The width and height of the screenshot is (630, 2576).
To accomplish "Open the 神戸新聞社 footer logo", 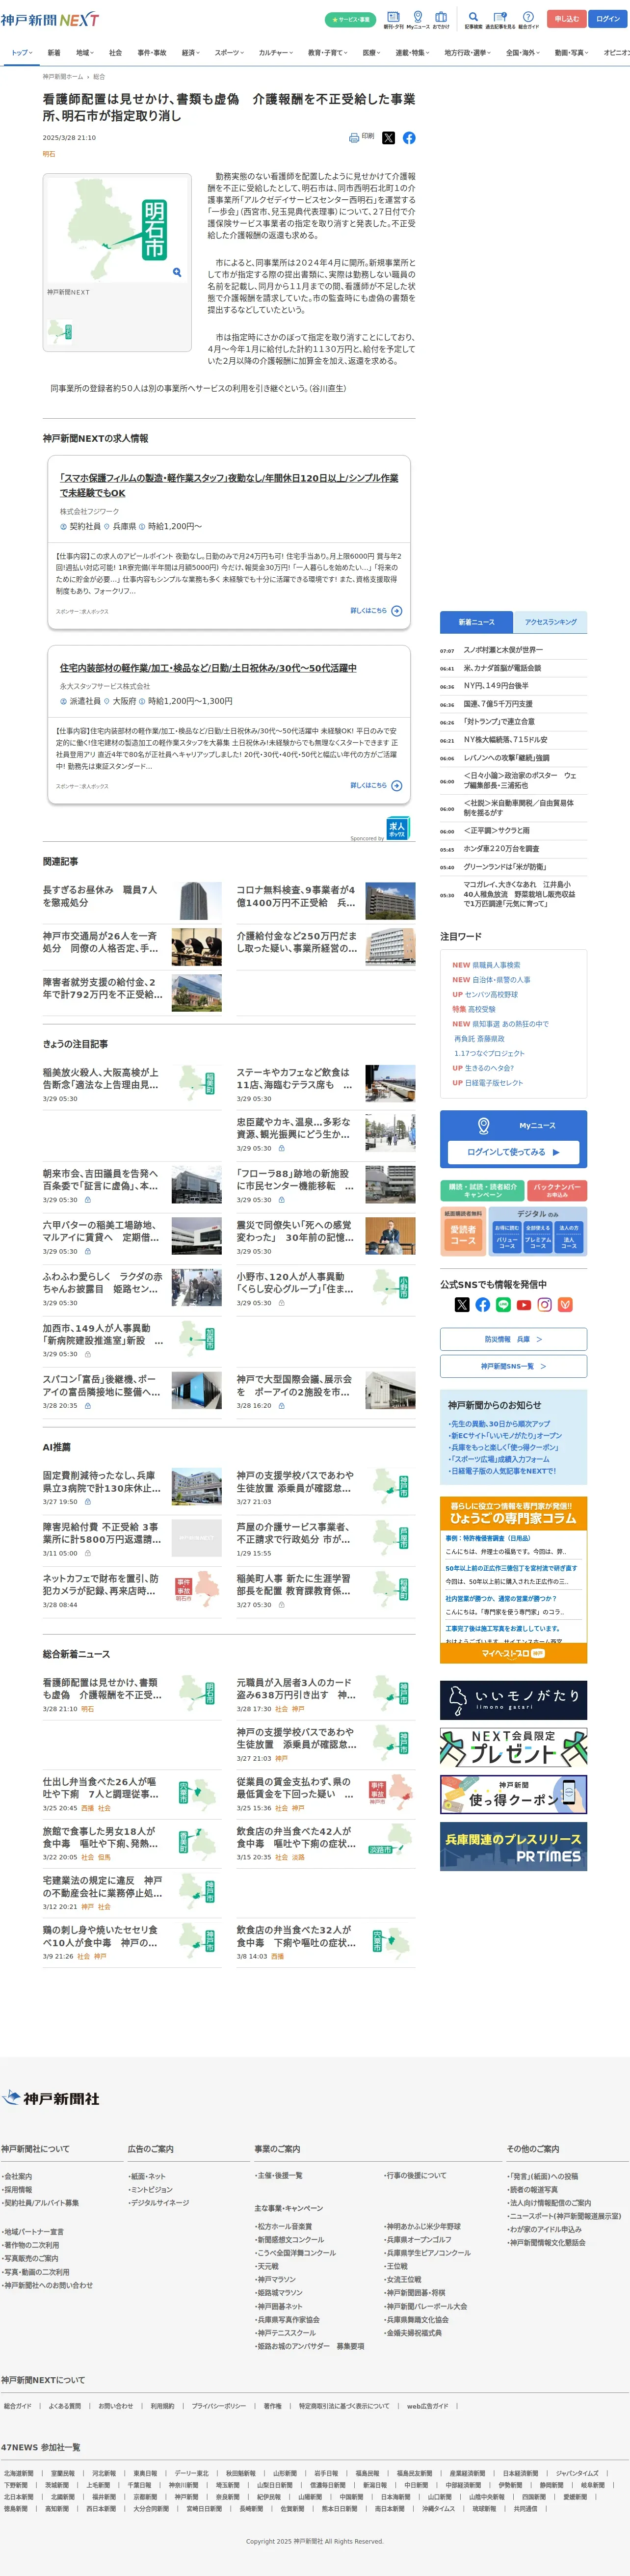I will (51, 2098).
